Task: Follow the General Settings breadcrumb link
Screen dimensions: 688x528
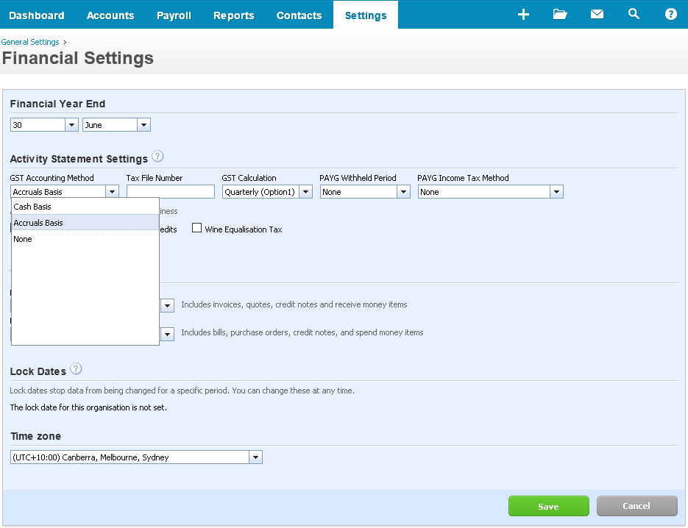Action: [x=30, y=42]
